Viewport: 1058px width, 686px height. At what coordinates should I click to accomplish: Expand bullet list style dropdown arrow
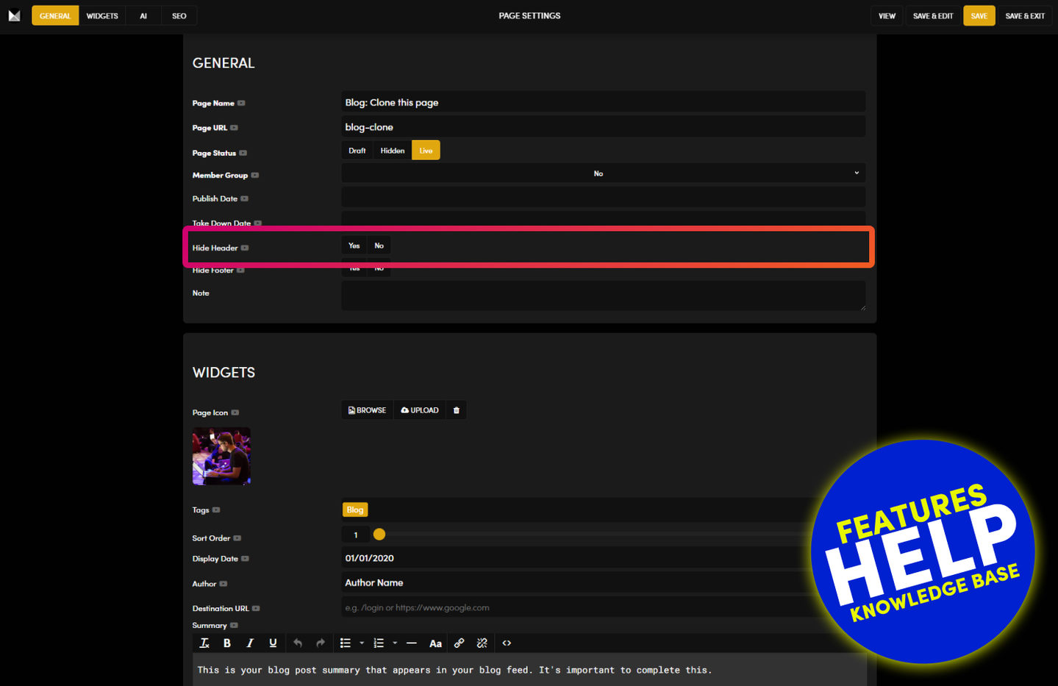[x=362, y=643]
